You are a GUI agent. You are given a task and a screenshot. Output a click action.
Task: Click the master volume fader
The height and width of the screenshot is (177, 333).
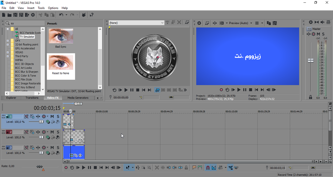point(311,60)
